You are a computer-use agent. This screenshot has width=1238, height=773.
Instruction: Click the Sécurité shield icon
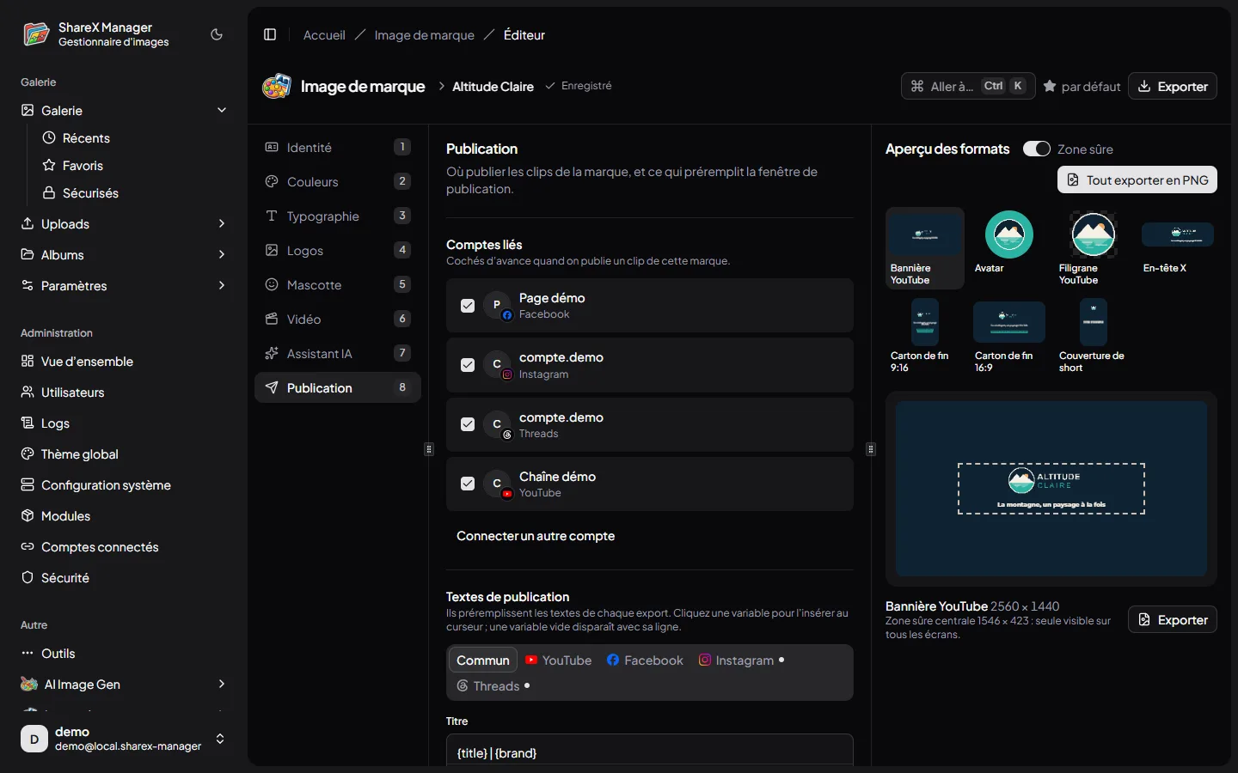[x=28, y=577]
